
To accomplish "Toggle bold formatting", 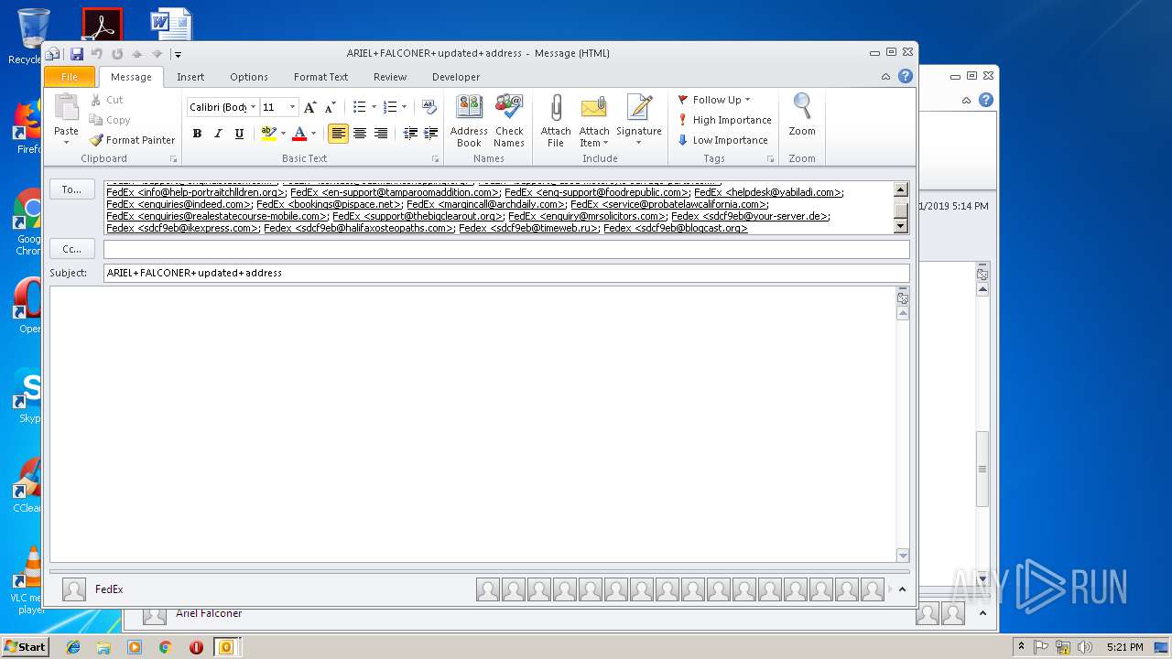I will tap(197, 134).
